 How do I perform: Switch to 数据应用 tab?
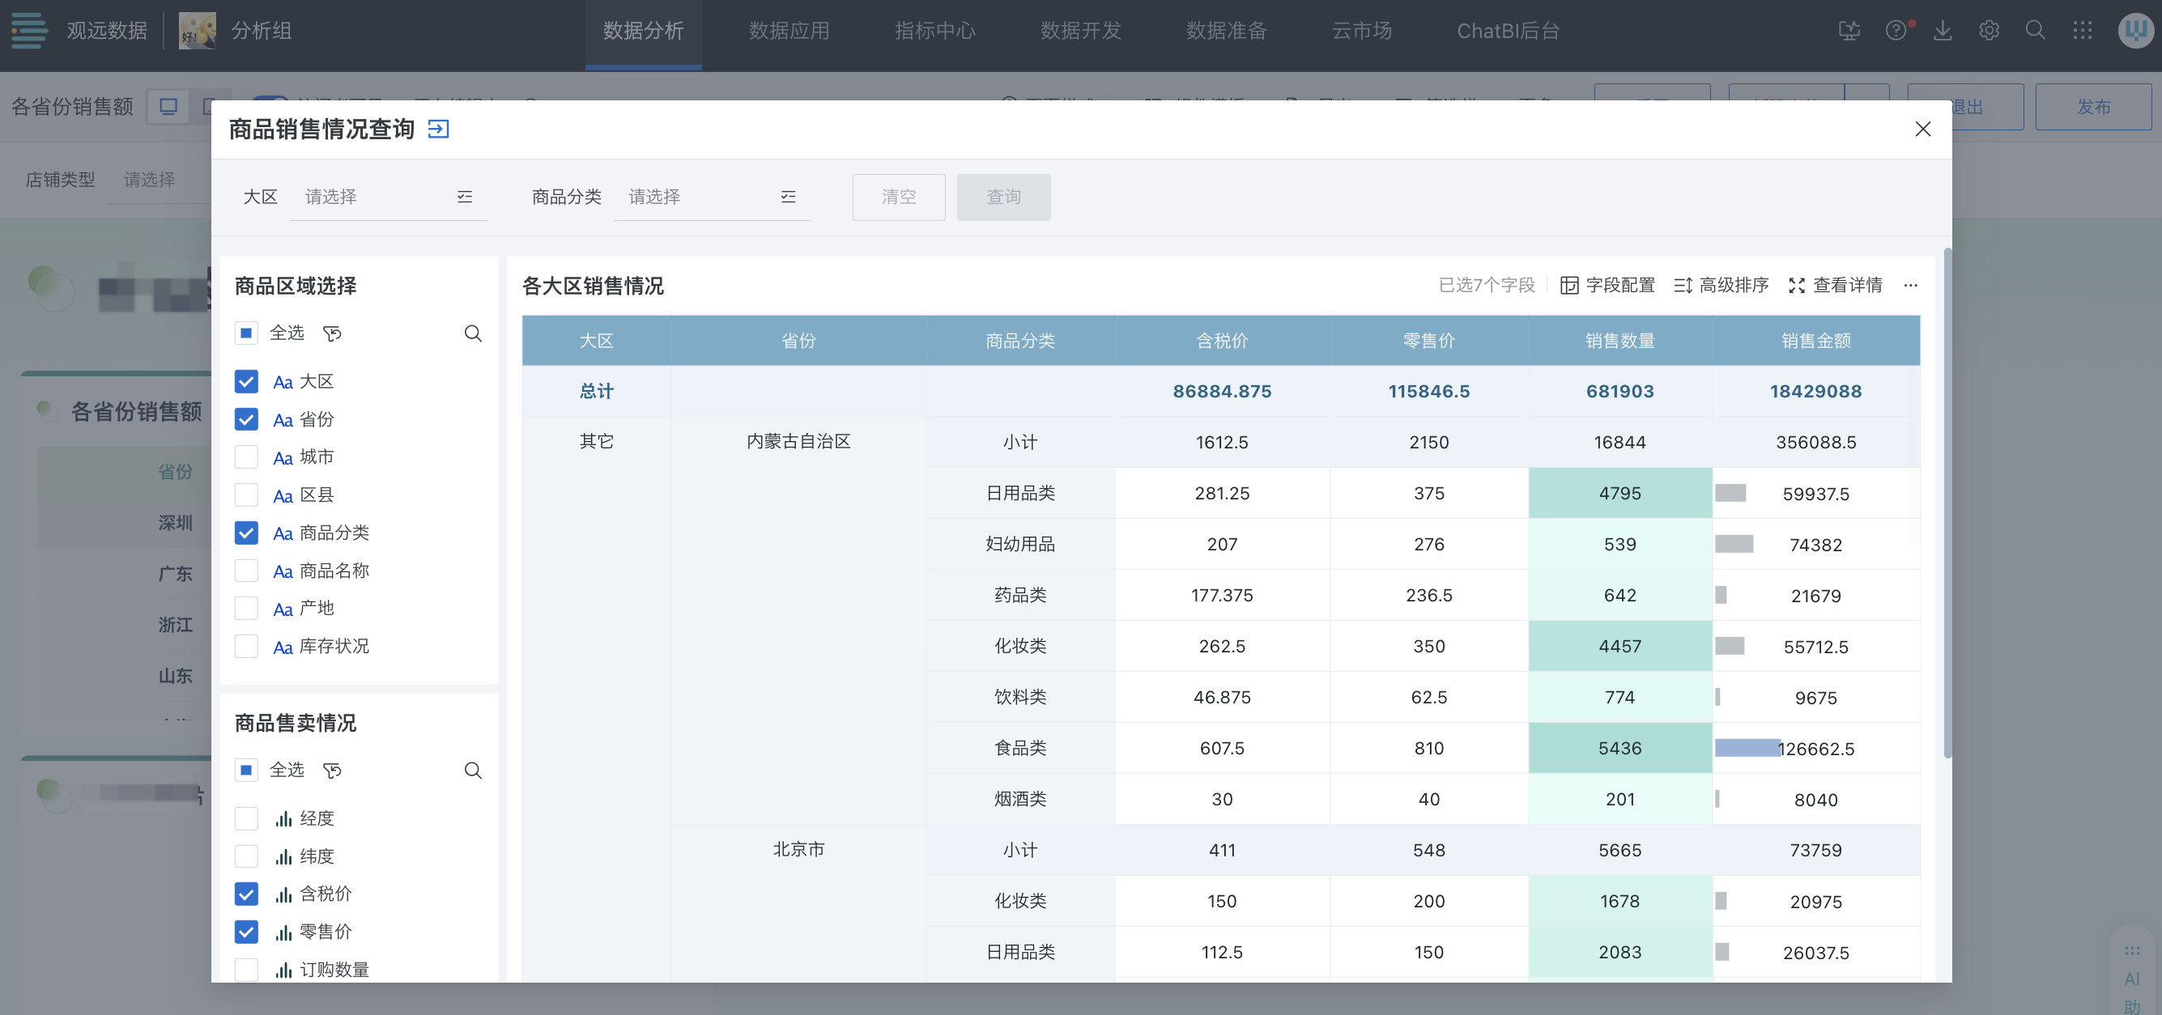pos(788,31)
